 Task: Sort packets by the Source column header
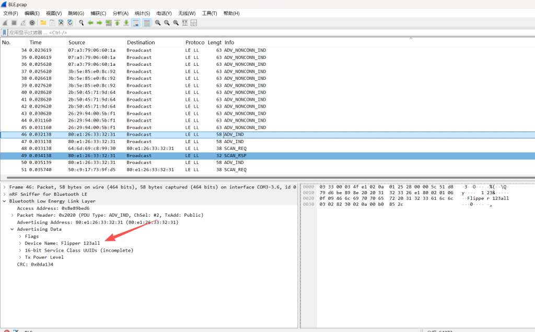[77, 42]
